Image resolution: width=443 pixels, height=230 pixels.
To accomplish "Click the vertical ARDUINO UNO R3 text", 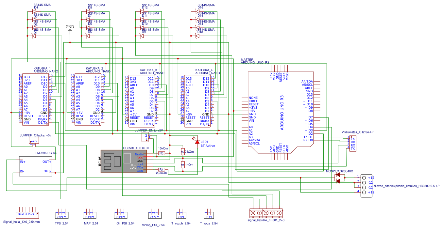I will (x=282, y=113).
